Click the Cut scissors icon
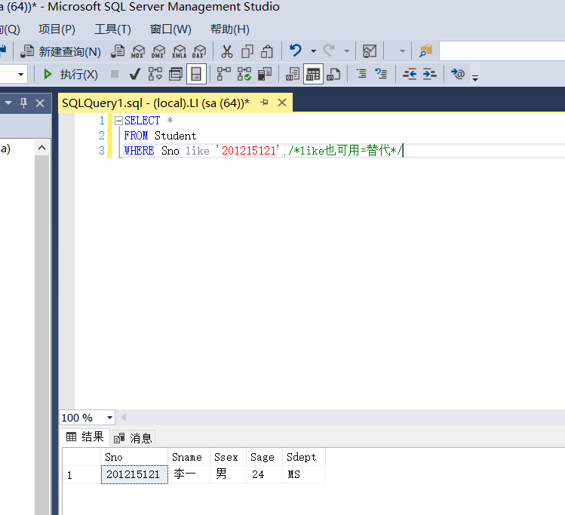The image size is (565, 515). point(226,51)
